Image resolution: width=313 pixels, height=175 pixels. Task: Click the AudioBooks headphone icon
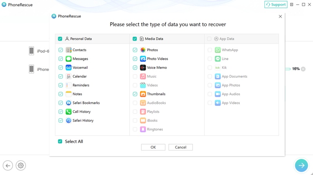[x=143, y=103]
